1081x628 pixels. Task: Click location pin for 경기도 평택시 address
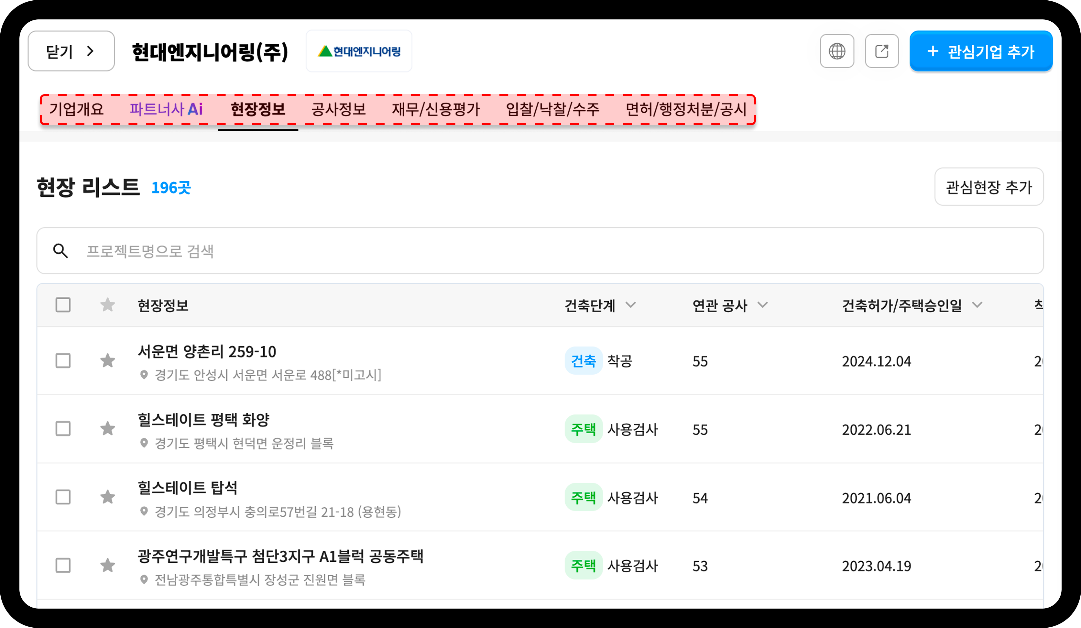coord(144,443)
